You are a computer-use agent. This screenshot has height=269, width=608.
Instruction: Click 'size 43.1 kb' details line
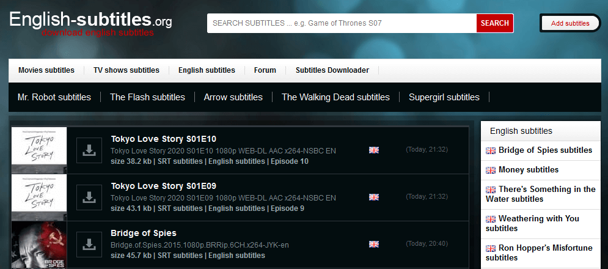207,208
